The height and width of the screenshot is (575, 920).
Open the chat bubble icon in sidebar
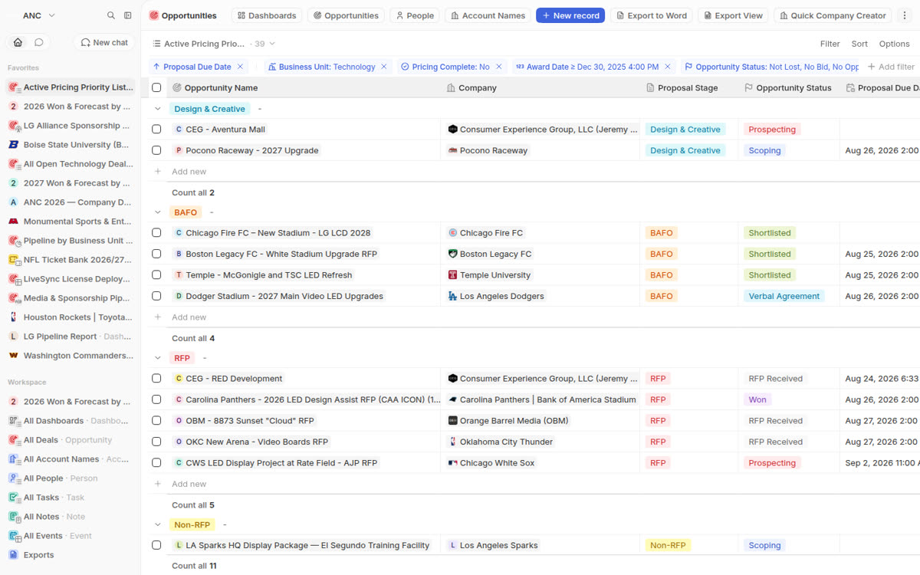pos(38,42)
